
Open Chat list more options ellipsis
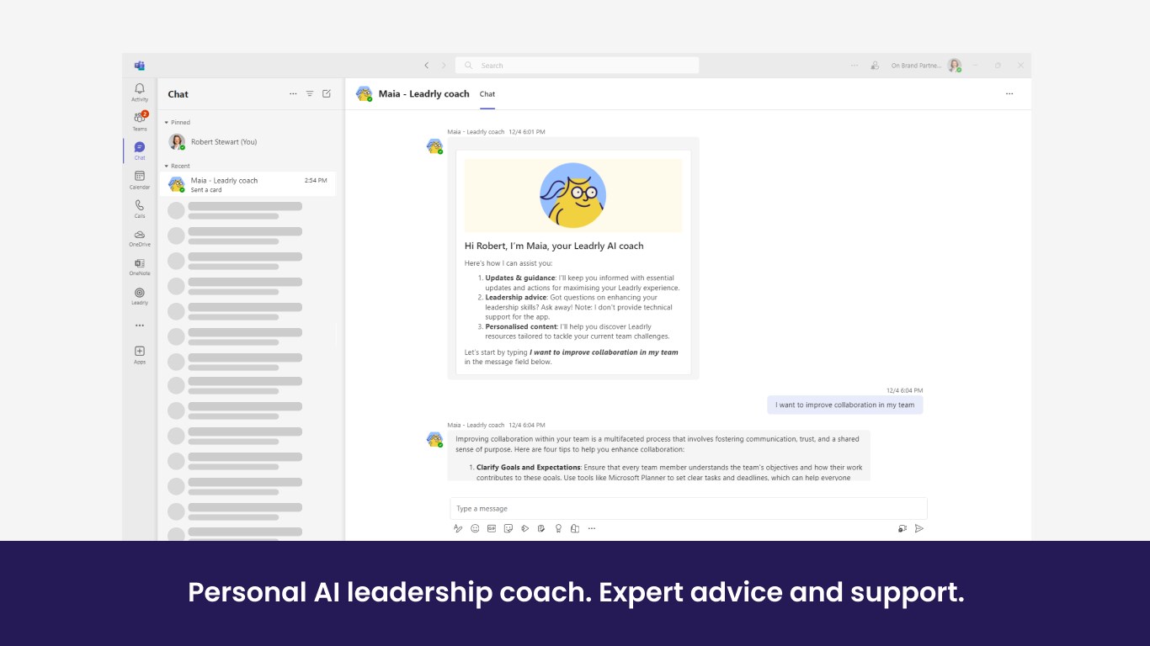point(293,94)
